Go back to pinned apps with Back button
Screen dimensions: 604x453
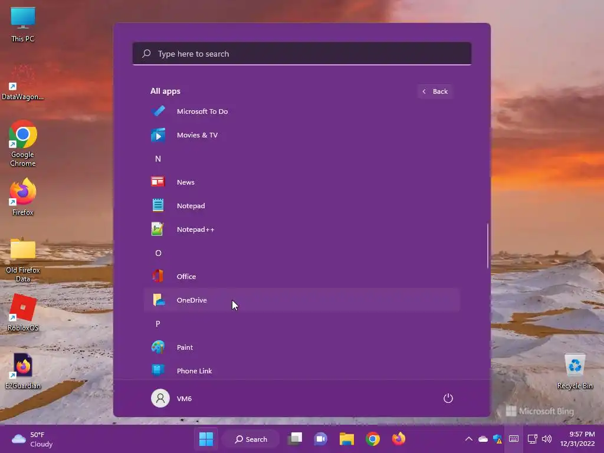coord(435,91)
